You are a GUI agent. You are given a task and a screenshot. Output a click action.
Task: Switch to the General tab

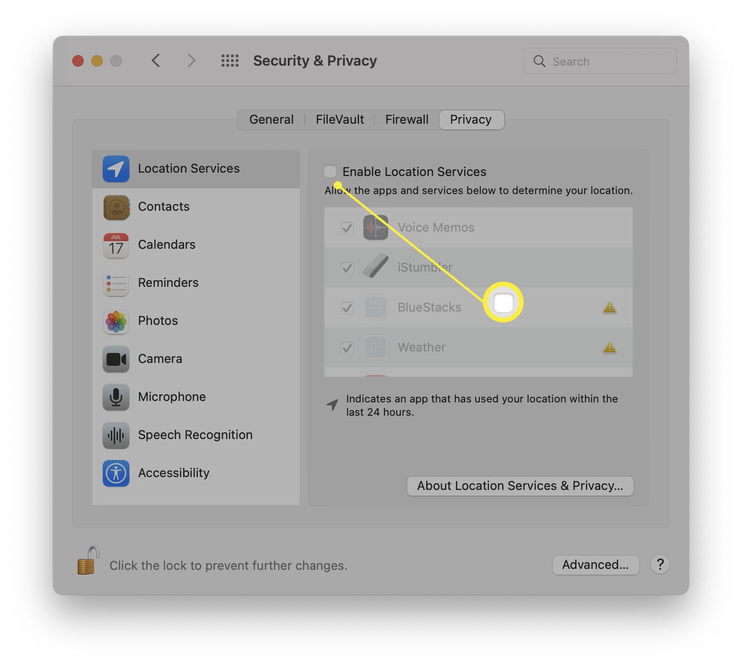[x=272, y=120]
